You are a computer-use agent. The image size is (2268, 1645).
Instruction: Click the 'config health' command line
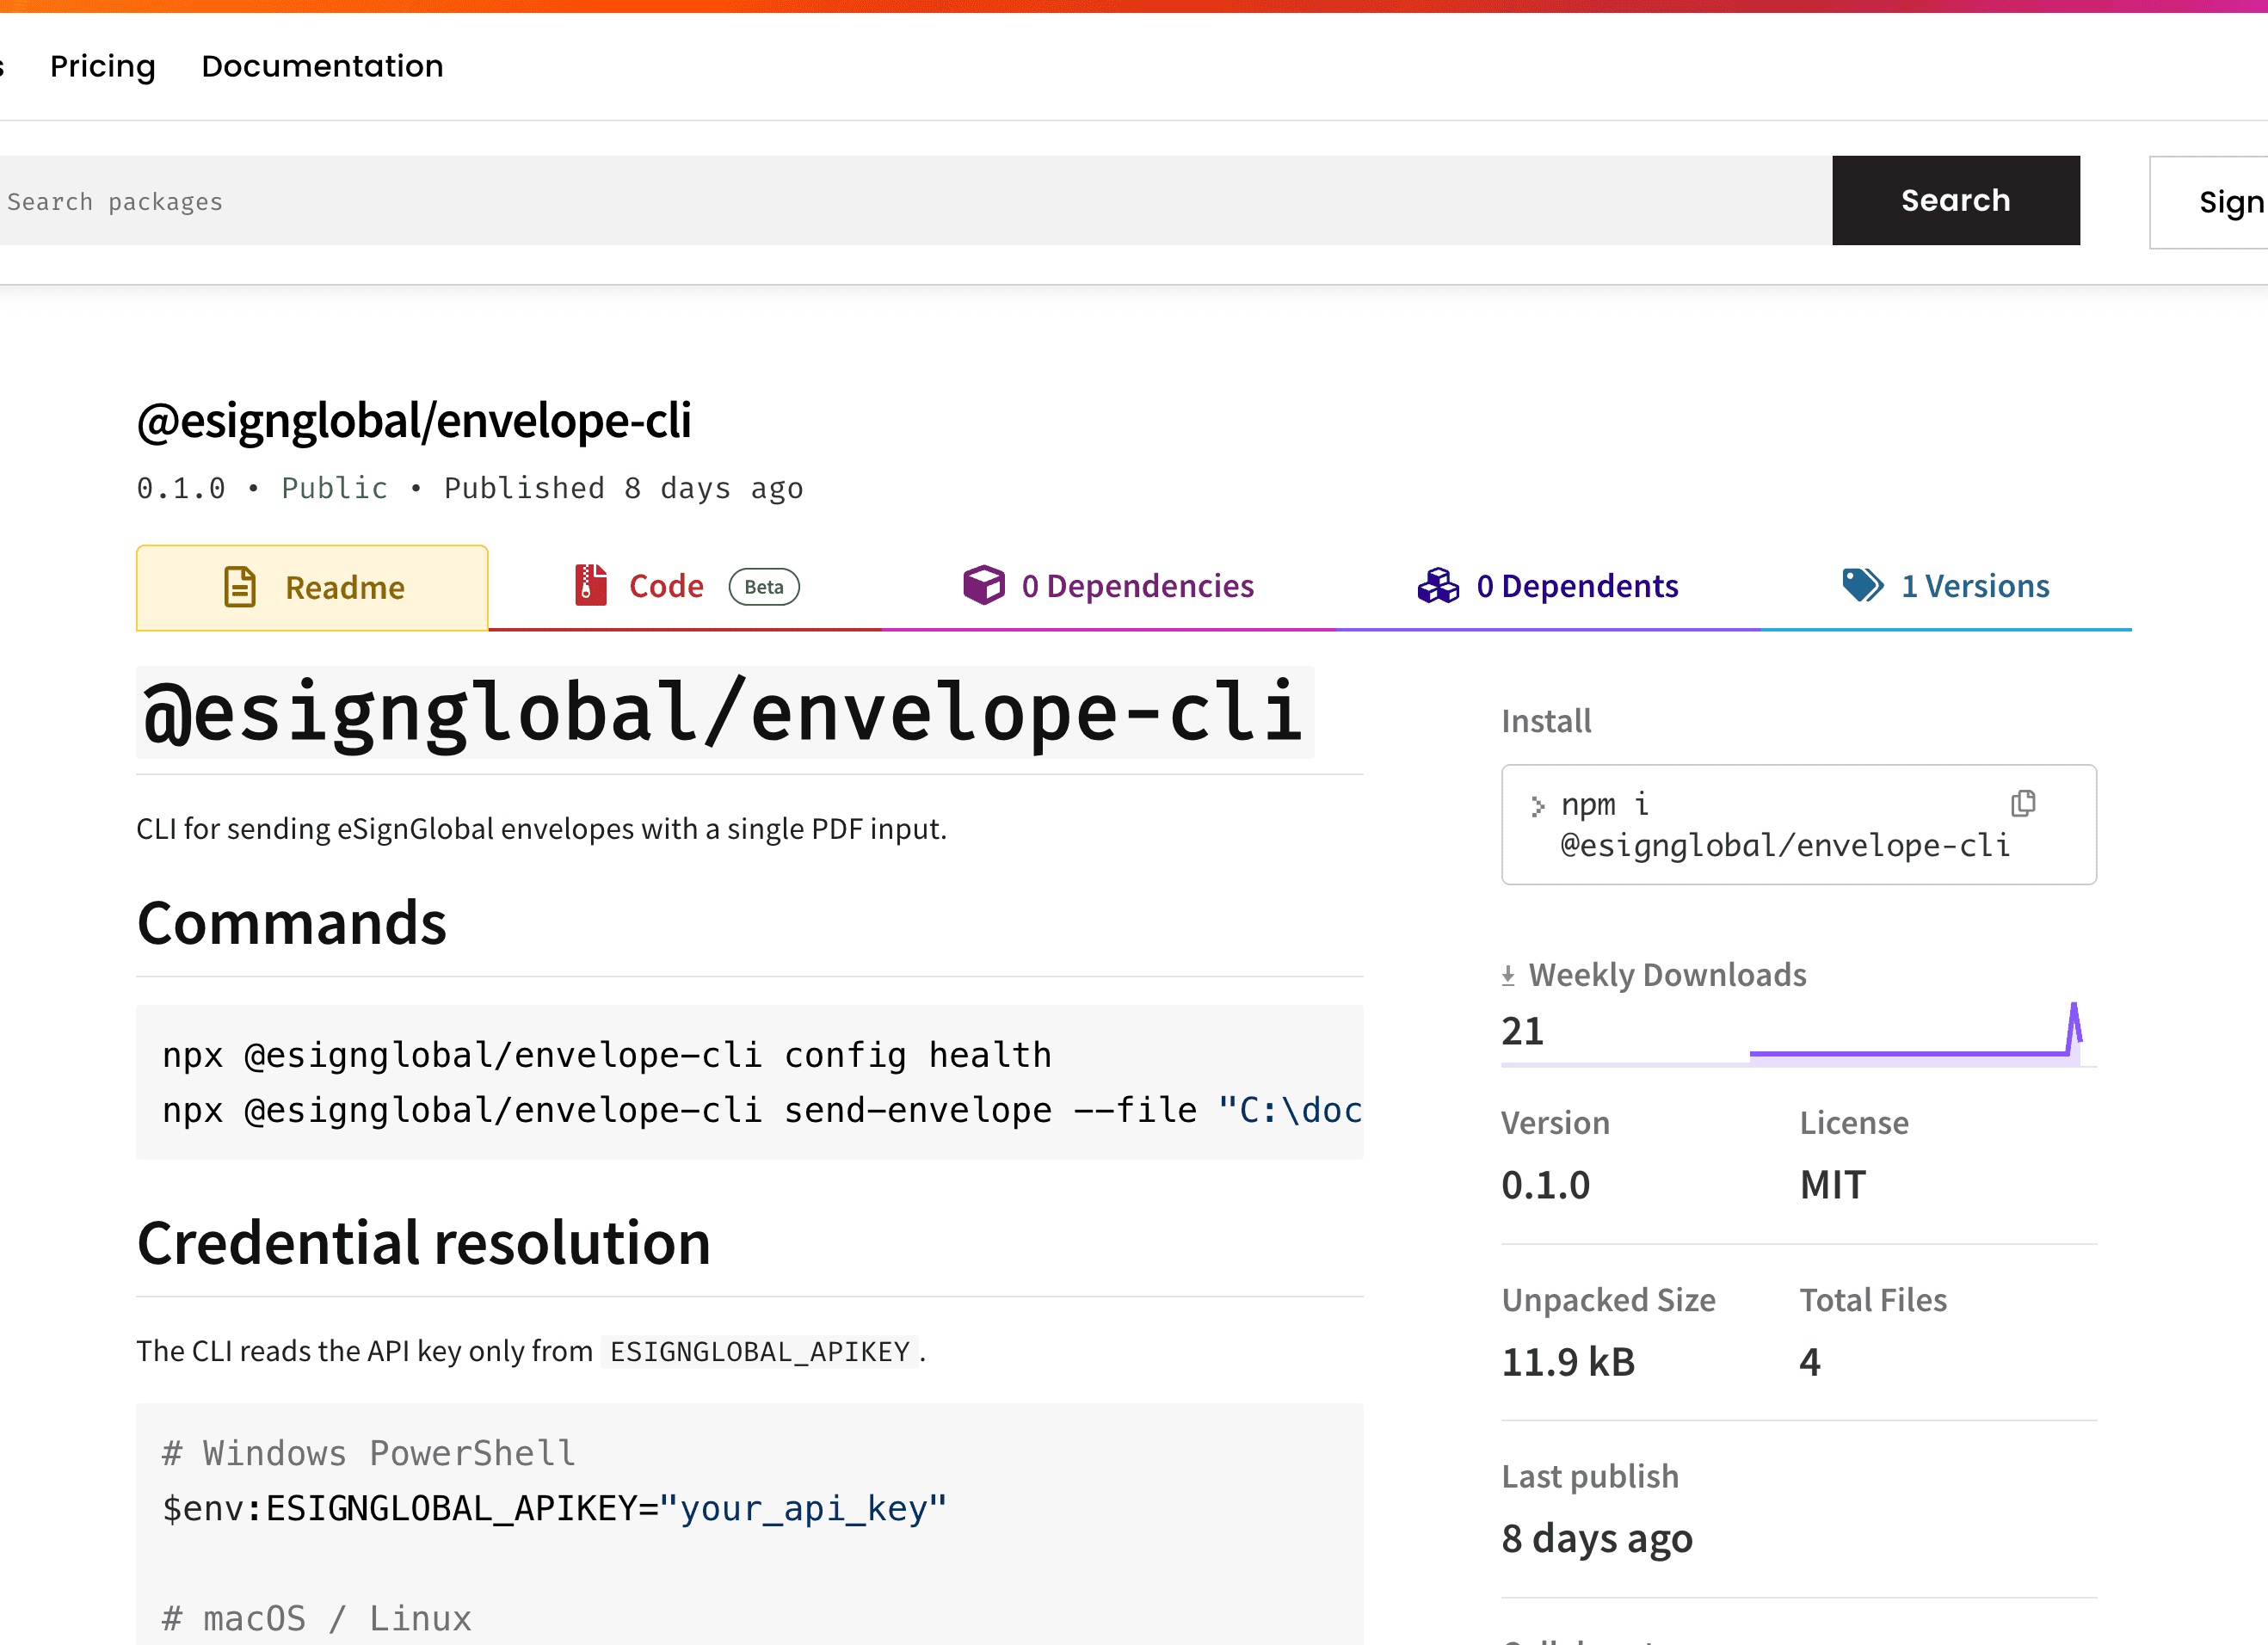[607, 1055]
